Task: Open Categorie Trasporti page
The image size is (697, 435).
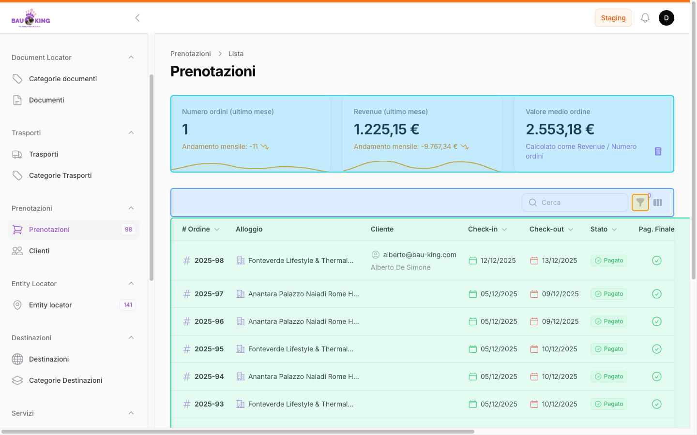Action: point(74,175)
